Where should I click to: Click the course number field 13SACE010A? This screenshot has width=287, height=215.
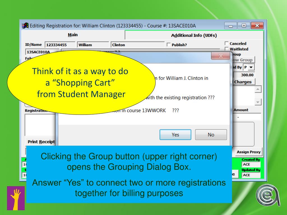pos(42,52)
